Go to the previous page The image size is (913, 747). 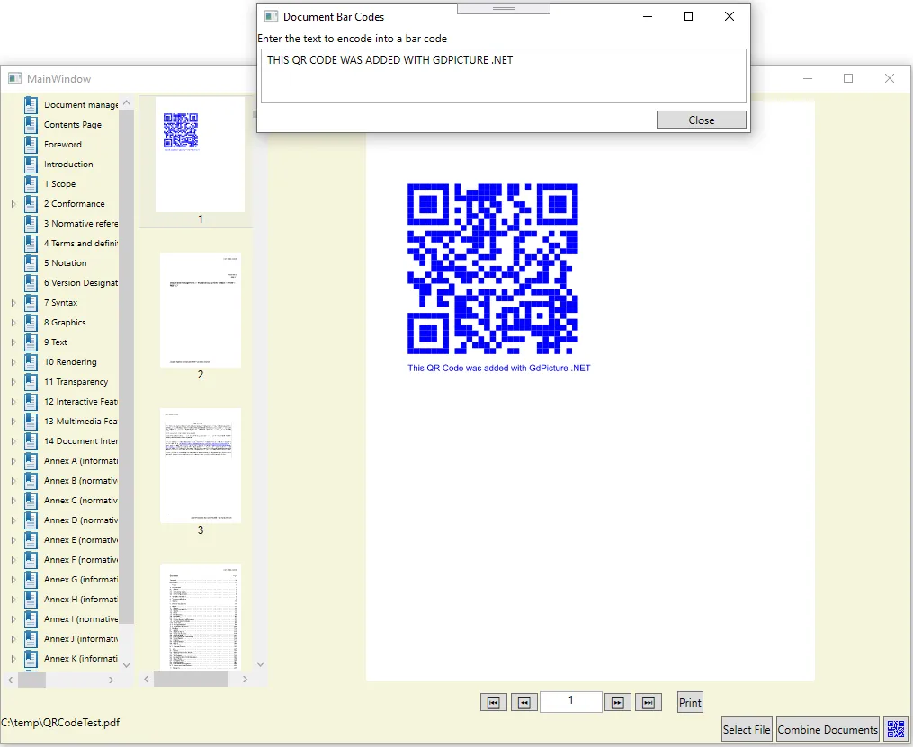[x=524, y=703]
